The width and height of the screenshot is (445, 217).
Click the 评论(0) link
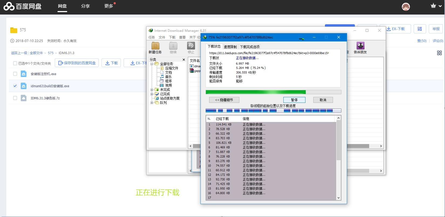tap(438, 41)
